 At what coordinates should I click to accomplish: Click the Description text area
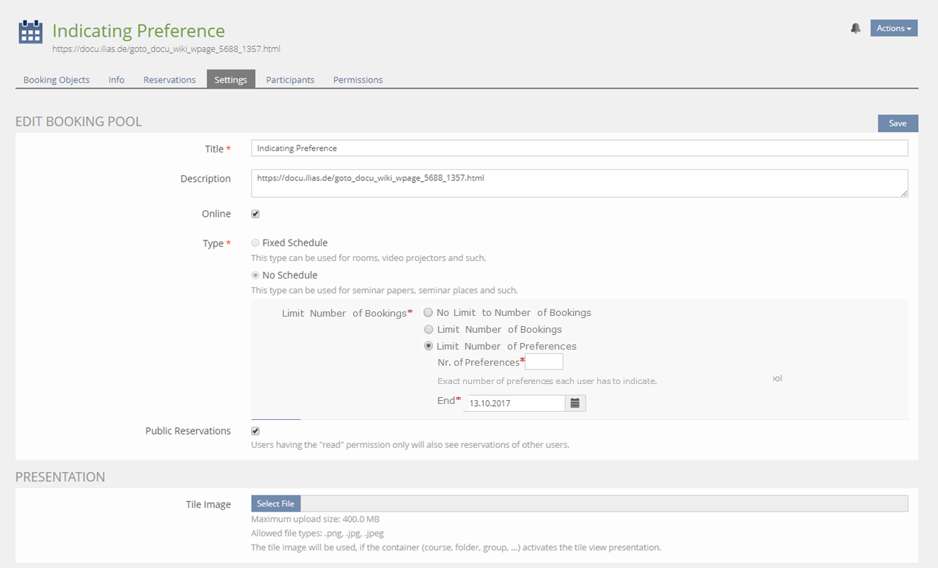(x=579, y=183)
